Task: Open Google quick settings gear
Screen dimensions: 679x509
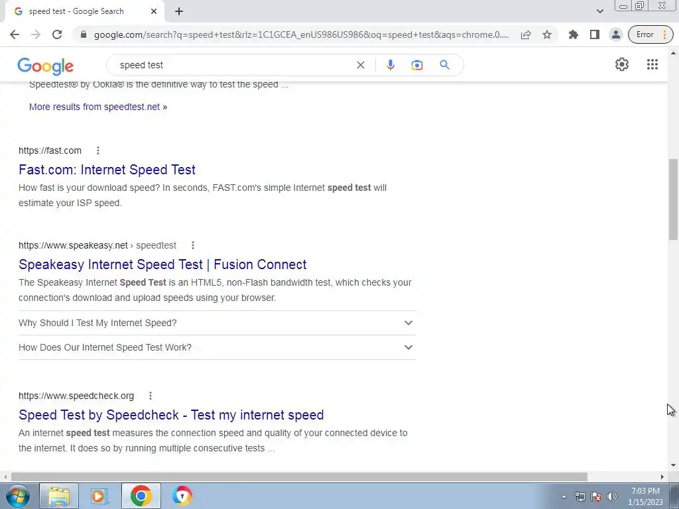Action: pyautogui.click(x=622, y=64)
